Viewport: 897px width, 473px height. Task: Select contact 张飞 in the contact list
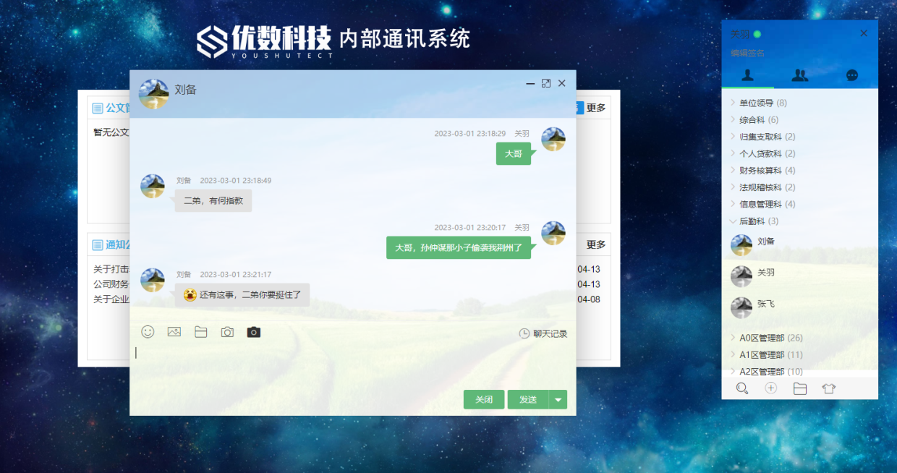click(x=766, y=304)
